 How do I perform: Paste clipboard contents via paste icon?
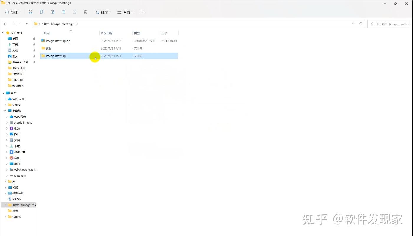[53, 12]
